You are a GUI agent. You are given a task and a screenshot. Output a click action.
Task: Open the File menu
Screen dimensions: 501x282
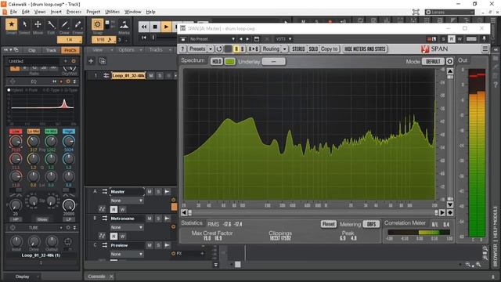point(13,12)
